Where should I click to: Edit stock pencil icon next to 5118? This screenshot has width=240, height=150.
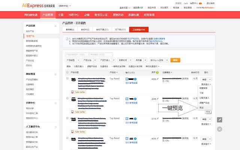(157, 118)
